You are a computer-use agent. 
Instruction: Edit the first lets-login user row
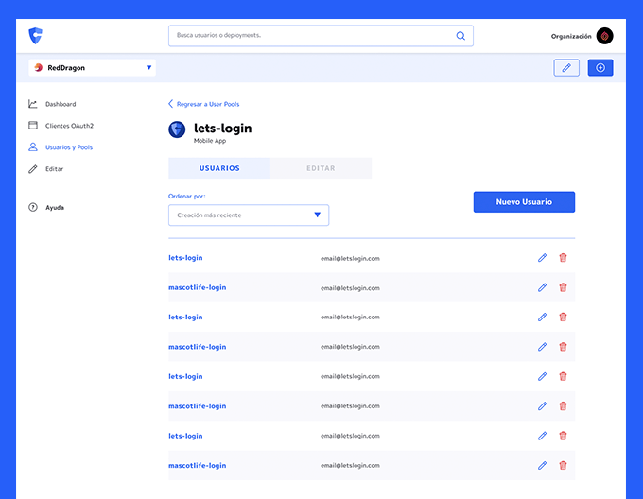click(542, 257)
